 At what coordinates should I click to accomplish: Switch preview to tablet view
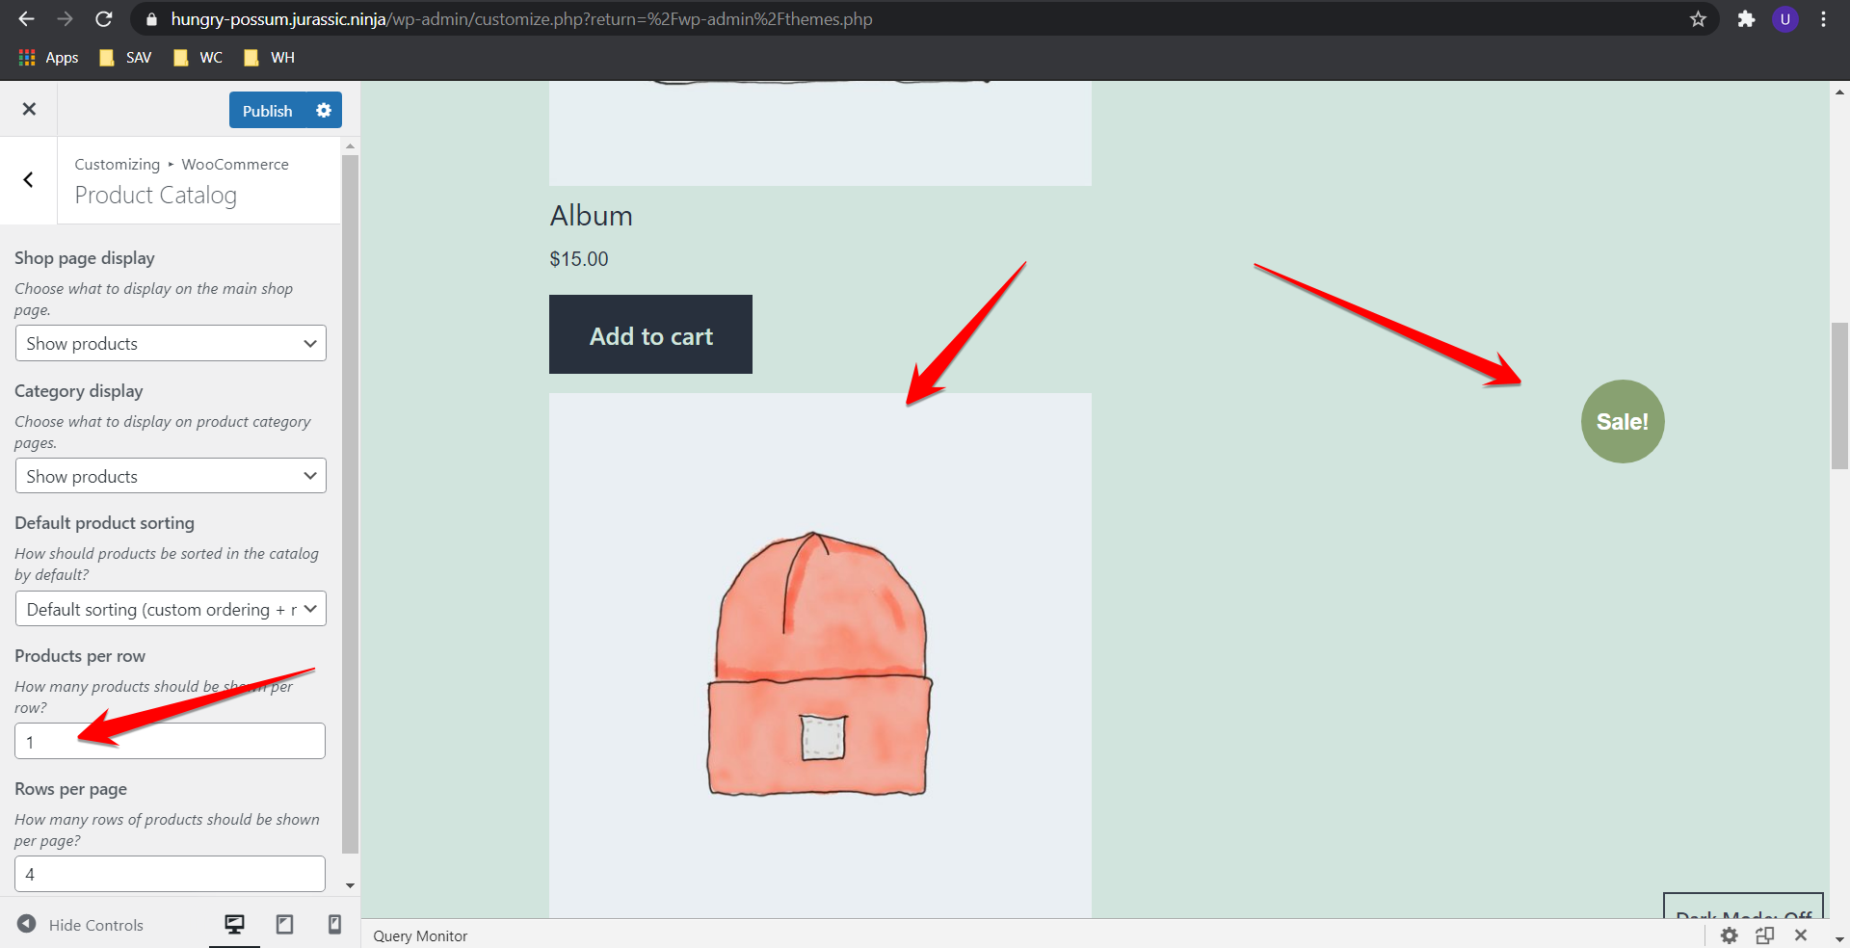284,924
